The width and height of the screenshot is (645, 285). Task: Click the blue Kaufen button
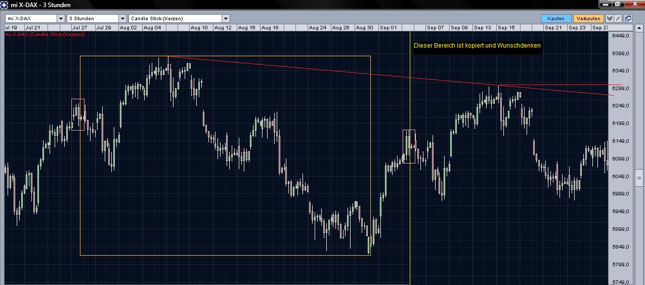click(556, 19)
